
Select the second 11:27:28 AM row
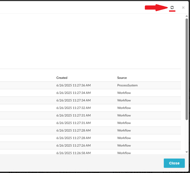(73, 138)
